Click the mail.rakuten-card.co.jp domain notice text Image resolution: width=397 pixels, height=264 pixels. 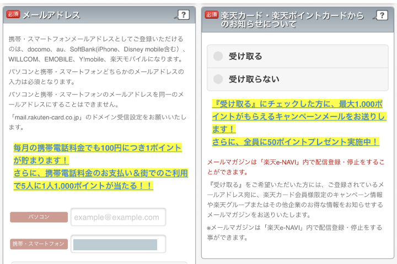pyautogui.click(x=98, y=122)
